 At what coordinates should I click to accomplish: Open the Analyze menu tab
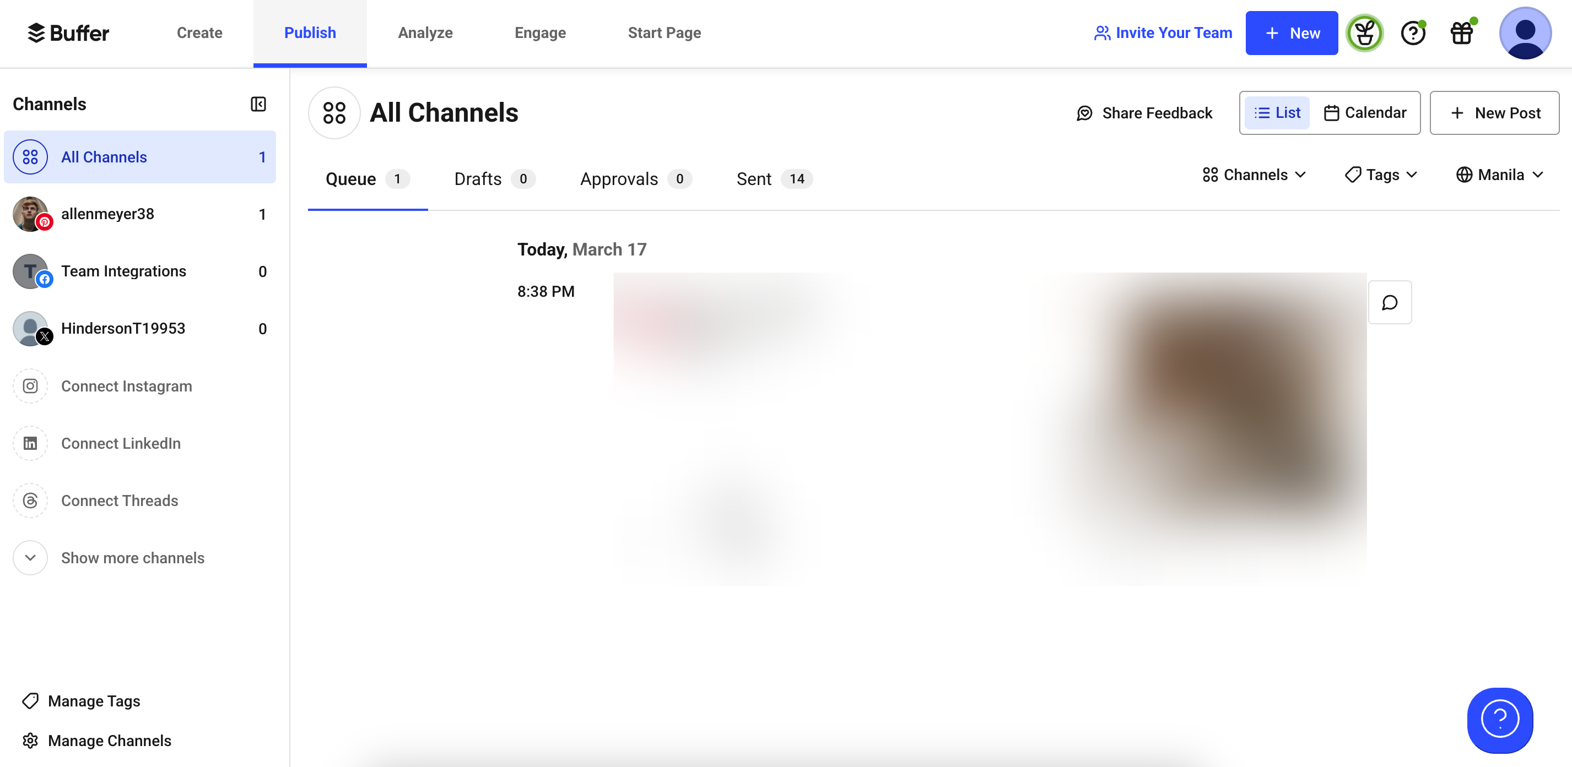[x=425, y=33]
